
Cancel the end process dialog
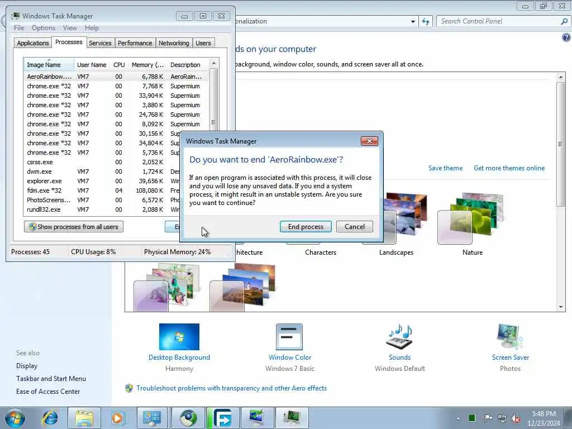354,227
